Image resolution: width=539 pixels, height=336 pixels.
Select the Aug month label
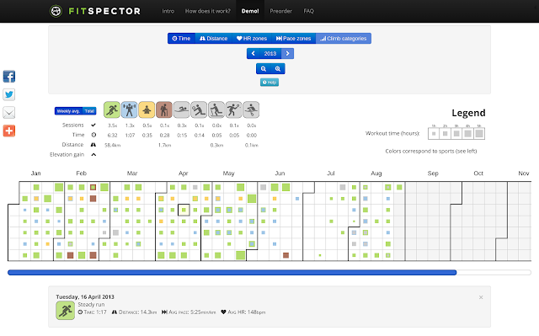tap(376, 173)
